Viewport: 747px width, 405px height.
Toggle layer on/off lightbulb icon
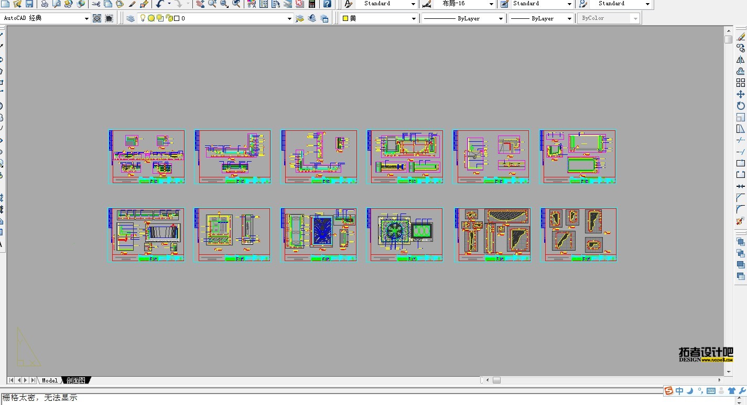click(142, 18)
